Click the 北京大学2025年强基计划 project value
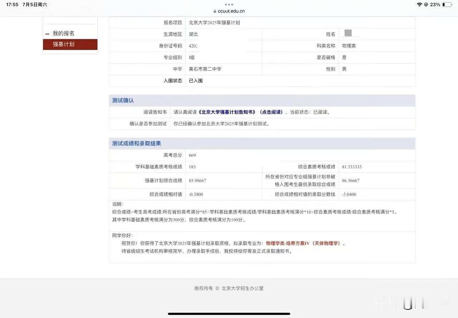Screen dimensions: 458x318 [214, 23]
